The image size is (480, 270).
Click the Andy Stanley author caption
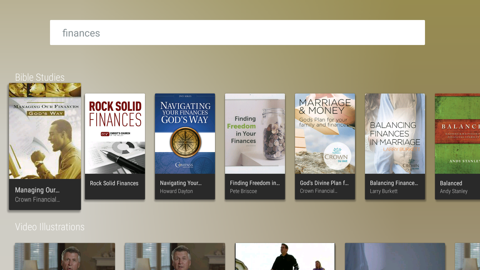454,191
